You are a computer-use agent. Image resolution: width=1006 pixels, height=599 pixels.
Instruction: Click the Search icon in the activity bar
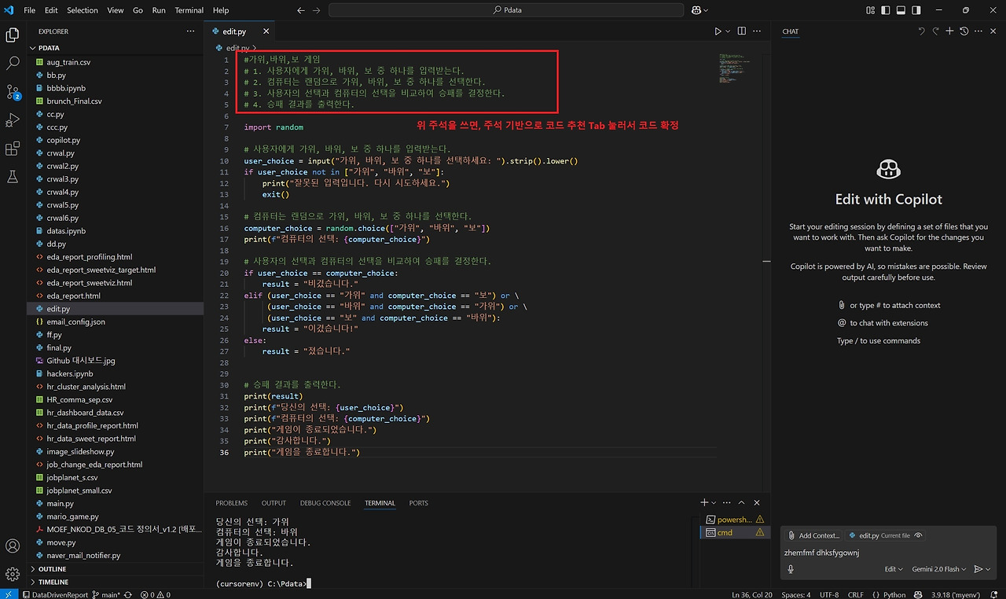[x=13, y=63]
